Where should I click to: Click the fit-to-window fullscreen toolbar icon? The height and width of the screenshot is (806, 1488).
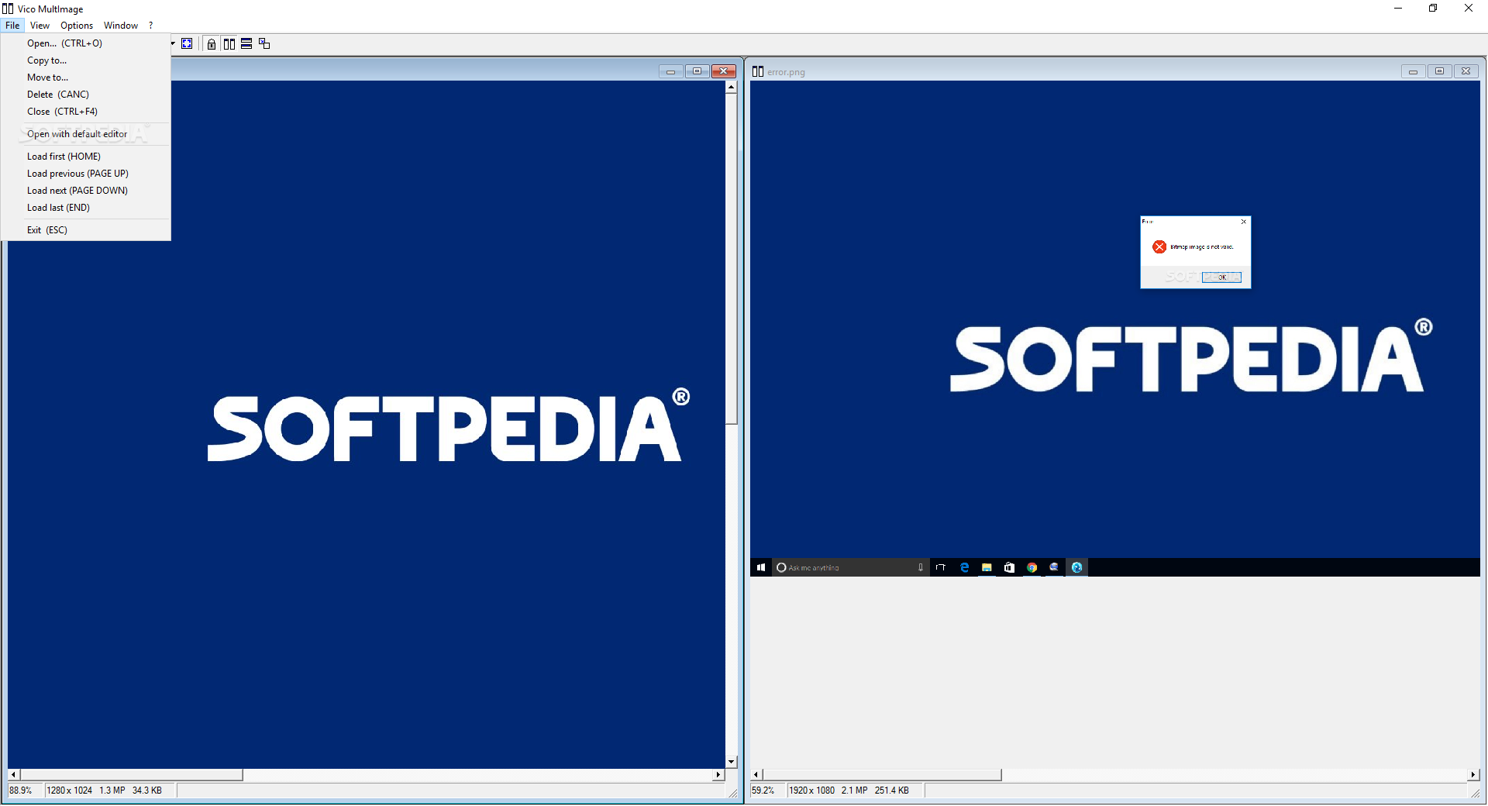click(x=187, y=43)
